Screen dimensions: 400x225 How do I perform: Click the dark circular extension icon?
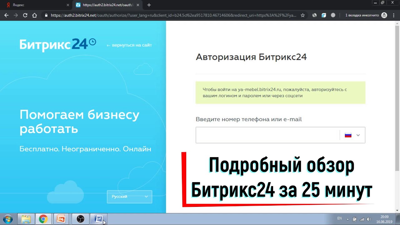click(x=315, y=15)
